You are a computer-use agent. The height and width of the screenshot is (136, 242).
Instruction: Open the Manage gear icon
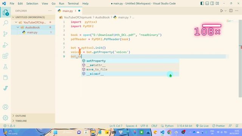tap(5, 117)
